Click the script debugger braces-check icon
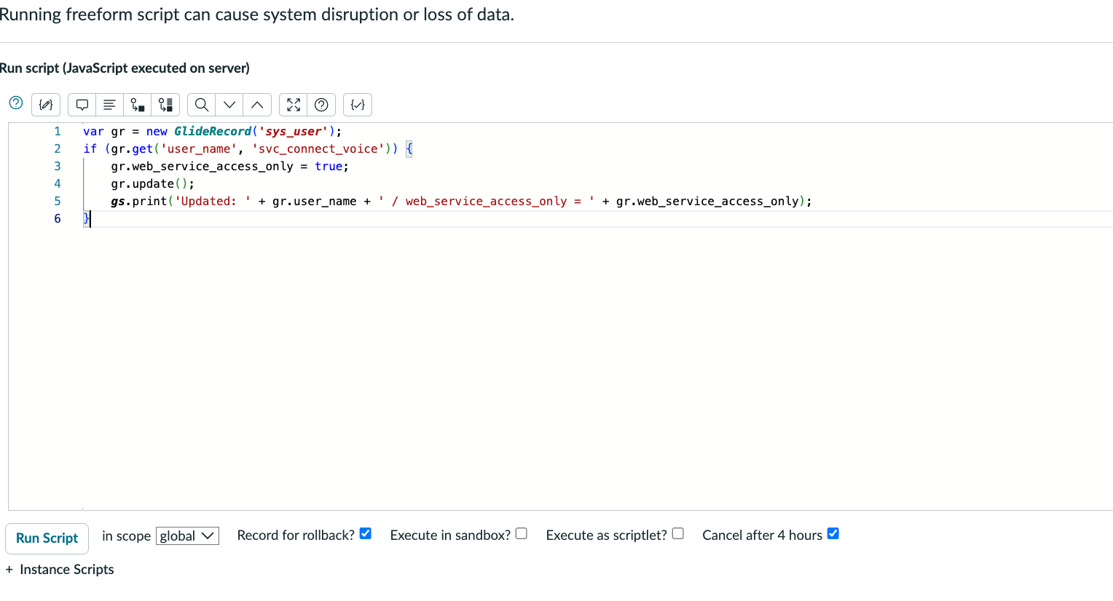The height and width of the screenshot is (601, 1113). click(x=358, y=105)
